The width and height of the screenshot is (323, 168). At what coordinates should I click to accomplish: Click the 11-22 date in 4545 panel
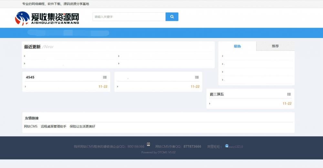coord(103,87)
